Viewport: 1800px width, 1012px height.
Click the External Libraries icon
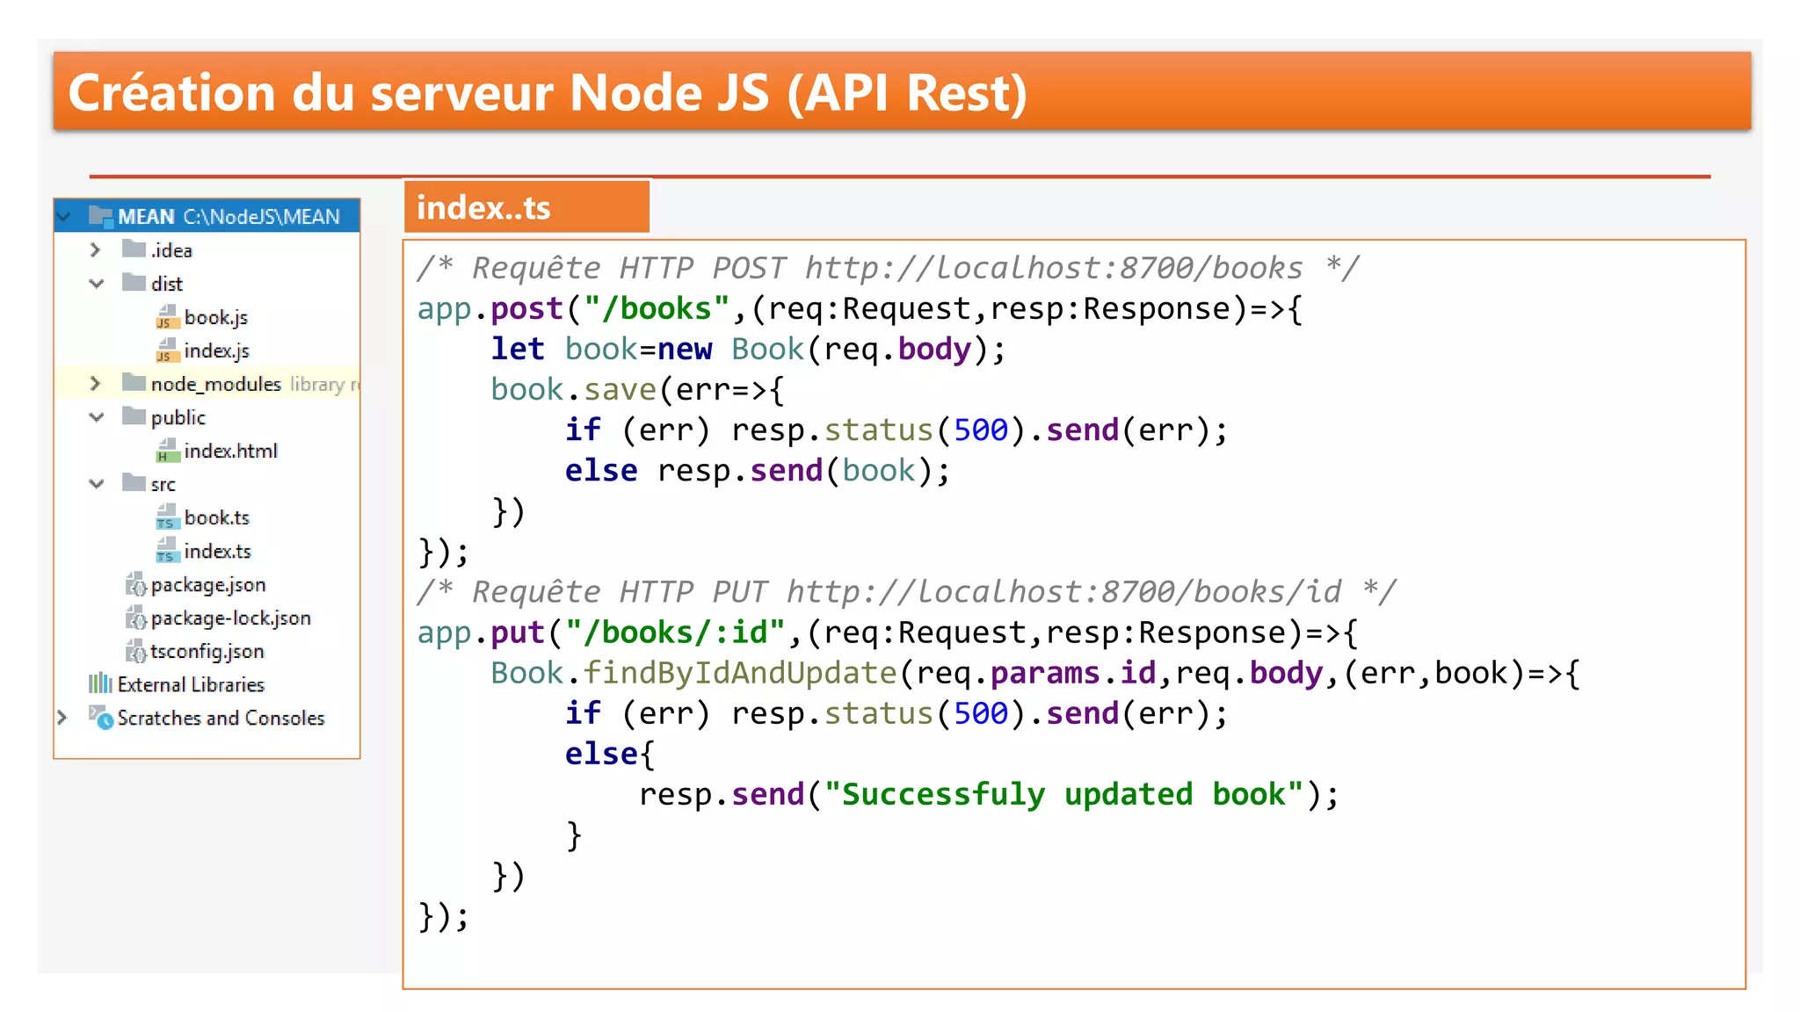[x=100, y=683]
